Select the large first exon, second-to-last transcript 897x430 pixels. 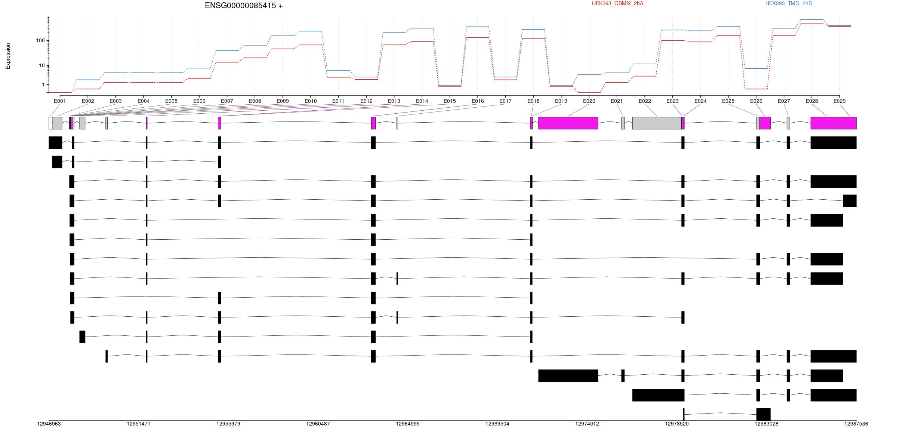coord(658,395)
